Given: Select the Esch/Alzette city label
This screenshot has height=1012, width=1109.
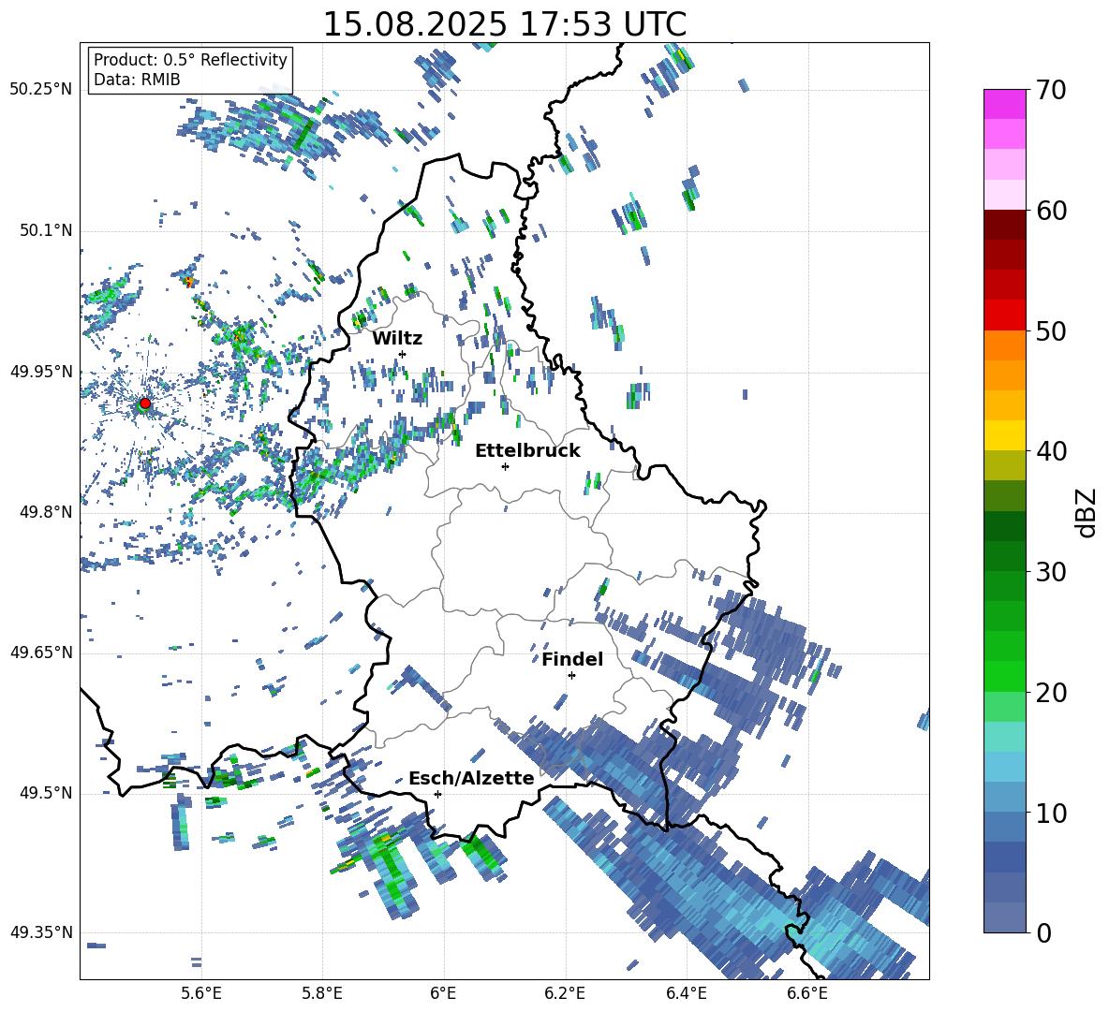Looking at the screenshot, I should pos(471,778).
